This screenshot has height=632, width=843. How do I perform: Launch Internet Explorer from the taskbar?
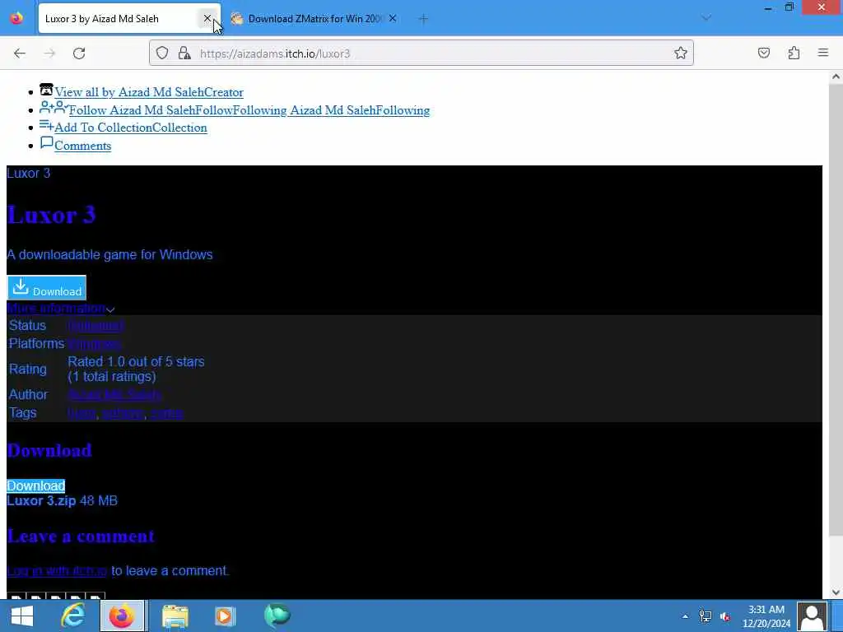click(x=72, y=616)
